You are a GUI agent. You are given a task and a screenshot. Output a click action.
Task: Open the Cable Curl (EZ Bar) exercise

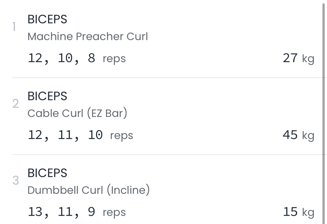tap(77, 113)
